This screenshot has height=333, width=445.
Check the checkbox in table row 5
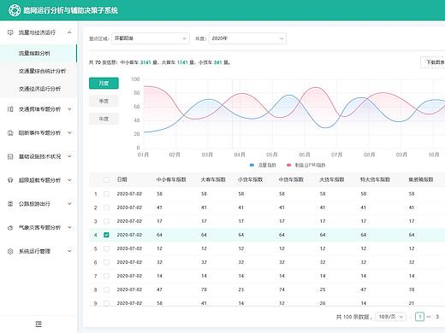106,248
